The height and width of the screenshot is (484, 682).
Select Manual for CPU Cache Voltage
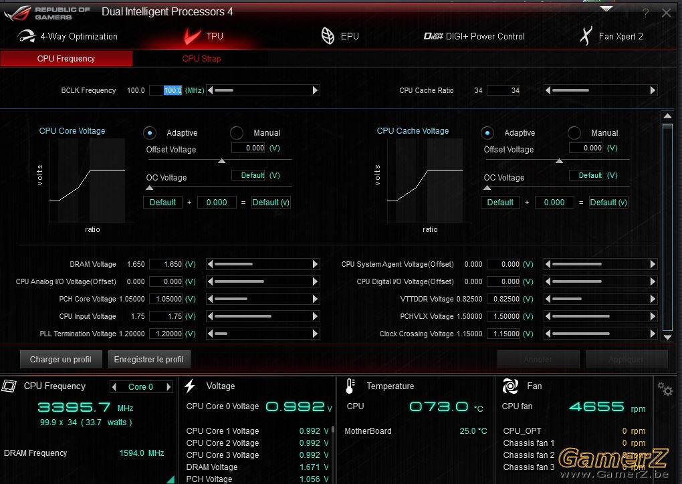click(x=574, y=132)
